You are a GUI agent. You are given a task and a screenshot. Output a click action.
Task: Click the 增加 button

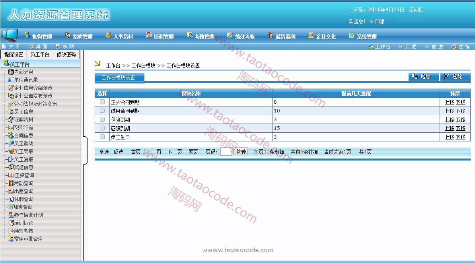point(424,77)
